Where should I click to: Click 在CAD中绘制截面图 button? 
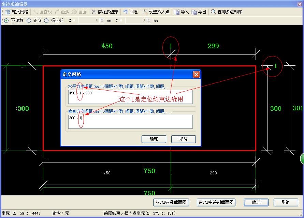(216, 202)
